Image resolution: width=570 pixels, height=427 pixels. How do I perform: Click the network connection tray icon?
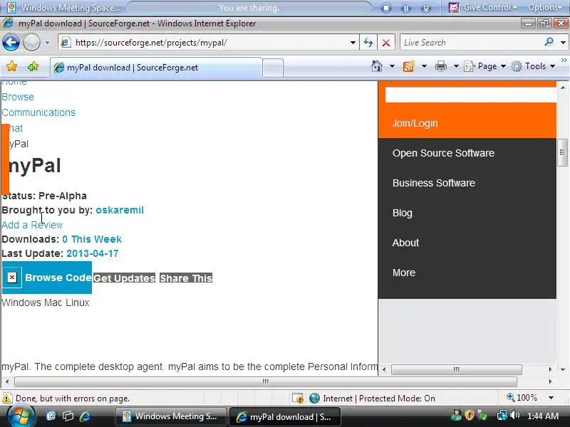502,415
